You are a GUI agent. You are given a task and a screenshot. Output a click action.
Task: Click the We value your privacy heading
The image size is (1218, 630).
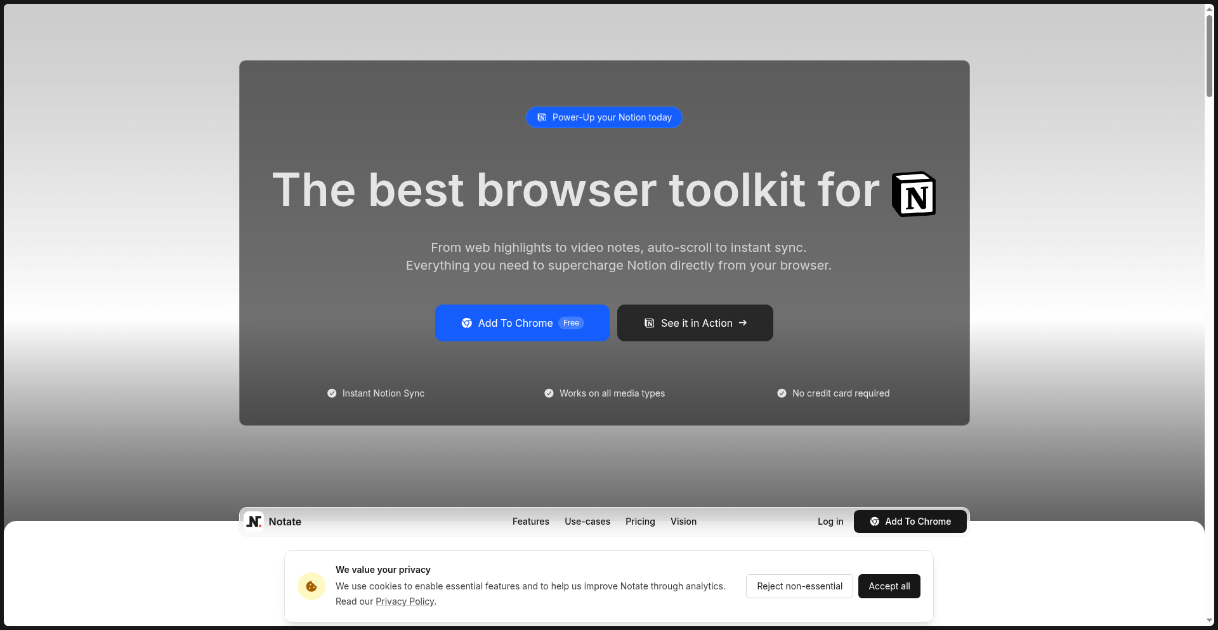click(x=383, y=570)
